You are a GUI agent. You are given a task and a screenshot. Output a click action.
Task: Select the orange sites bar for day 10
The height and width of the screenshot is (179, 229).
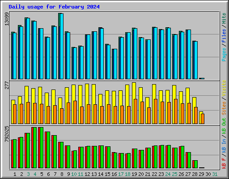tap(75, 112)
